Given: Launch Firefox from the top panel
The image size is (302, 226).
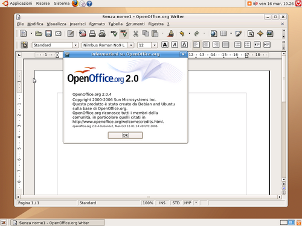Looking at the screenshot, I should click(75, 4).
